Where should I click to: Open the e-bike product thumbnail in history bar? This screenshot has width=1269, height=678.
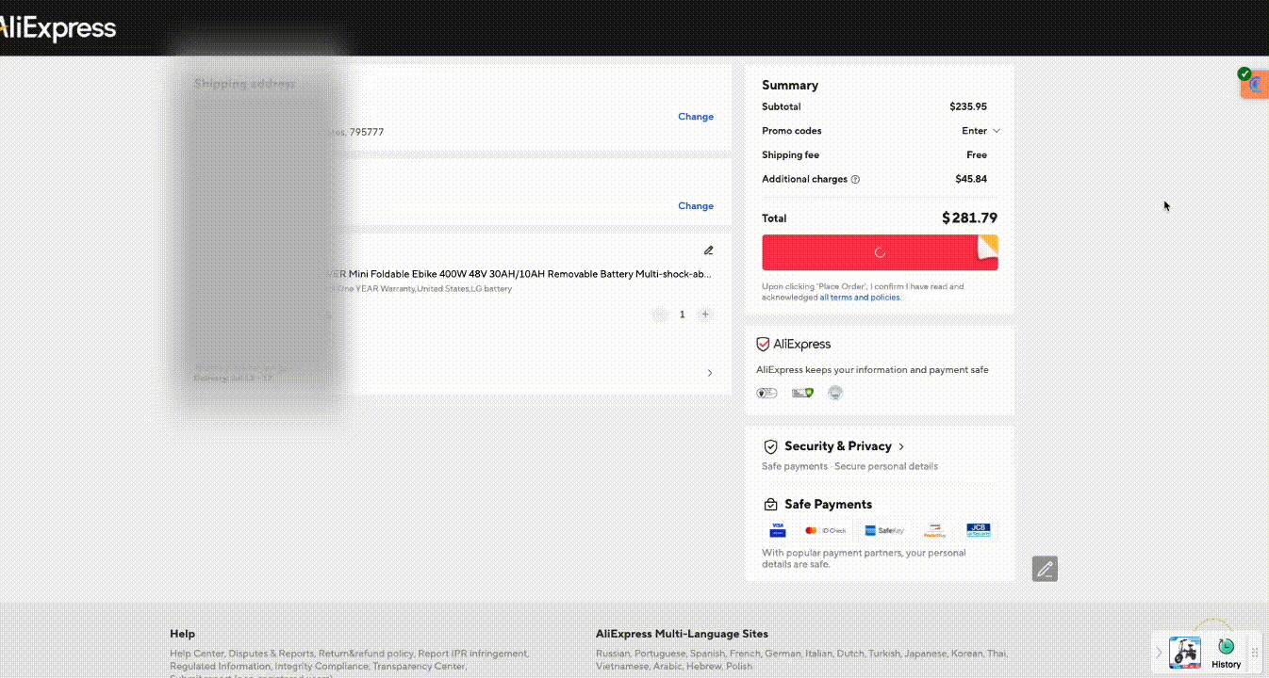1185,653
